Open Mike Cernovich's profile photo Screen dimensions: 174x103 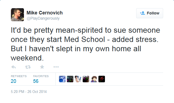point(17,15)
